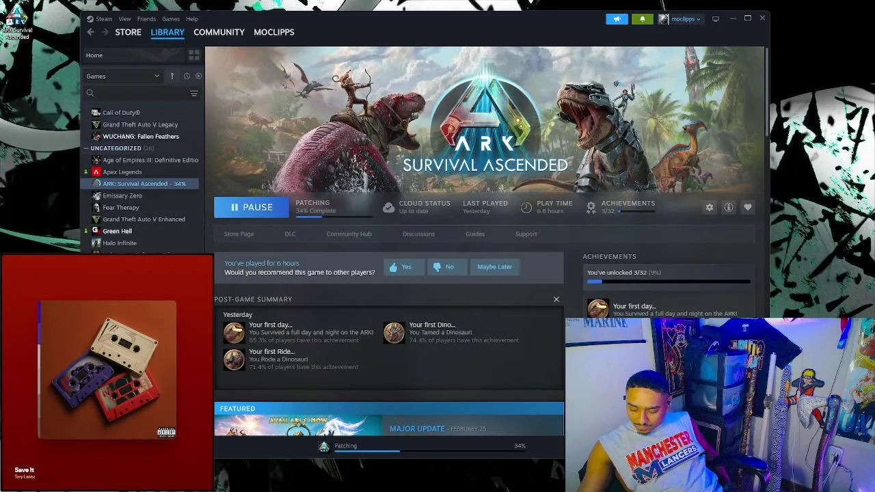The width and height of the screenshot is (875, 492).
Task: Open the Friends menu
Action: click(146, 19)
